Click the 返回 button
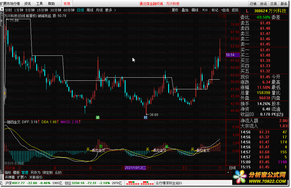 pos(235,10)
